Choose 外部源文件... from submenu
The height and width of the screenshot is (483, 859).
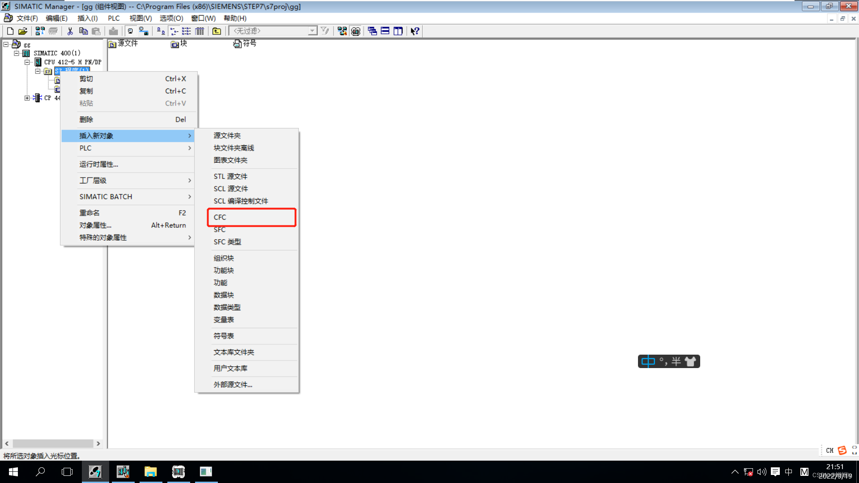pos(247,385)
